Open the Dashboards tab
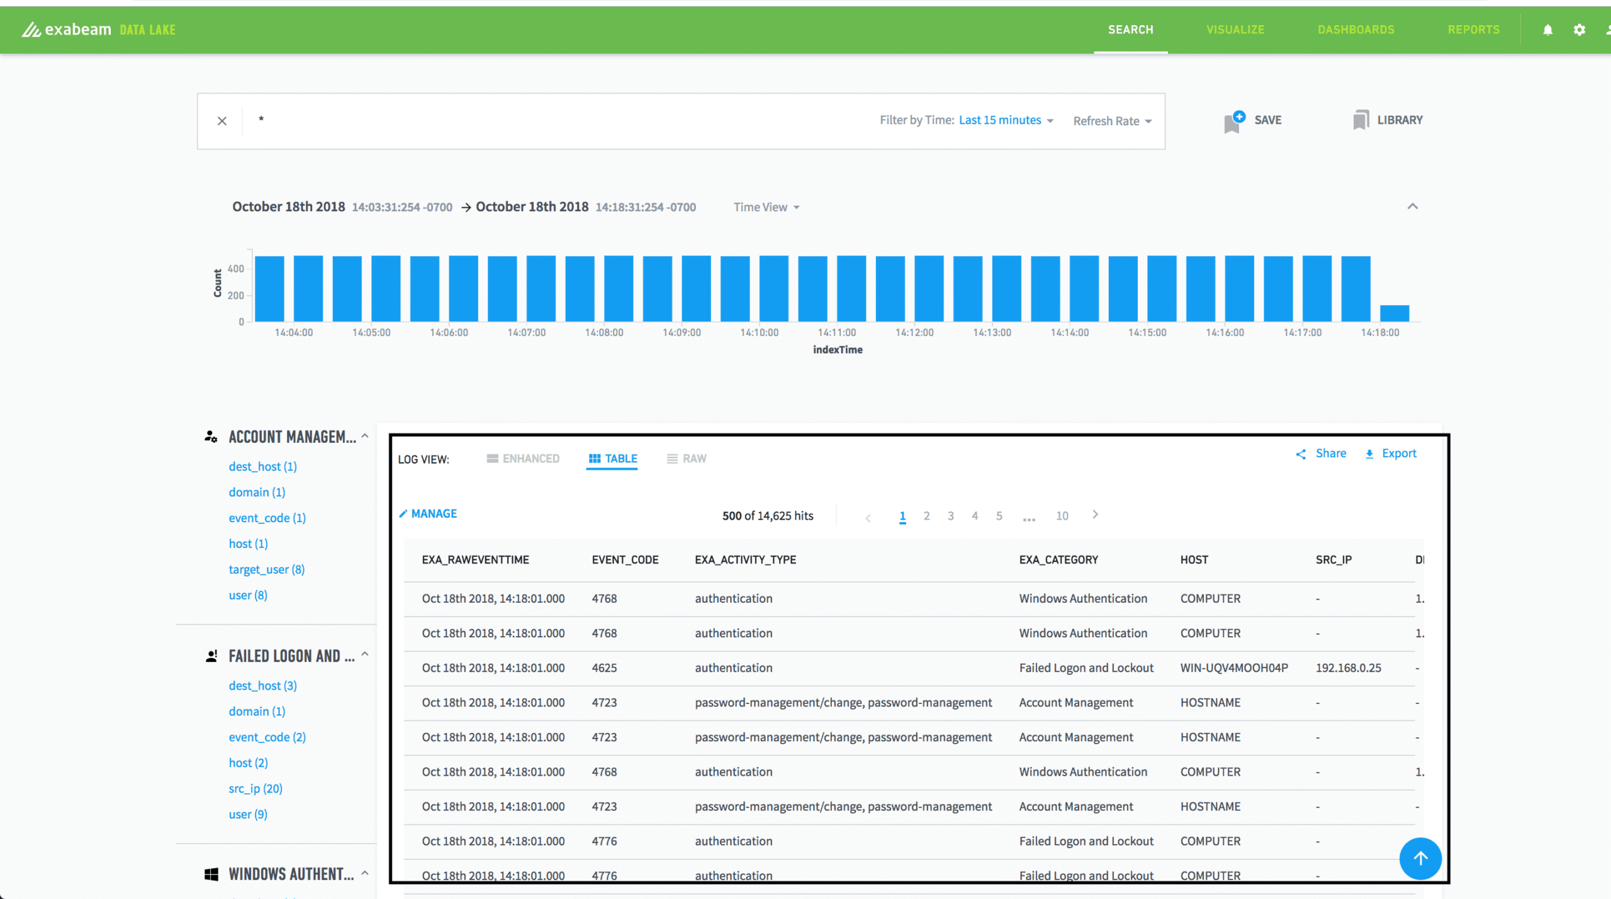 coord(1356,30)
